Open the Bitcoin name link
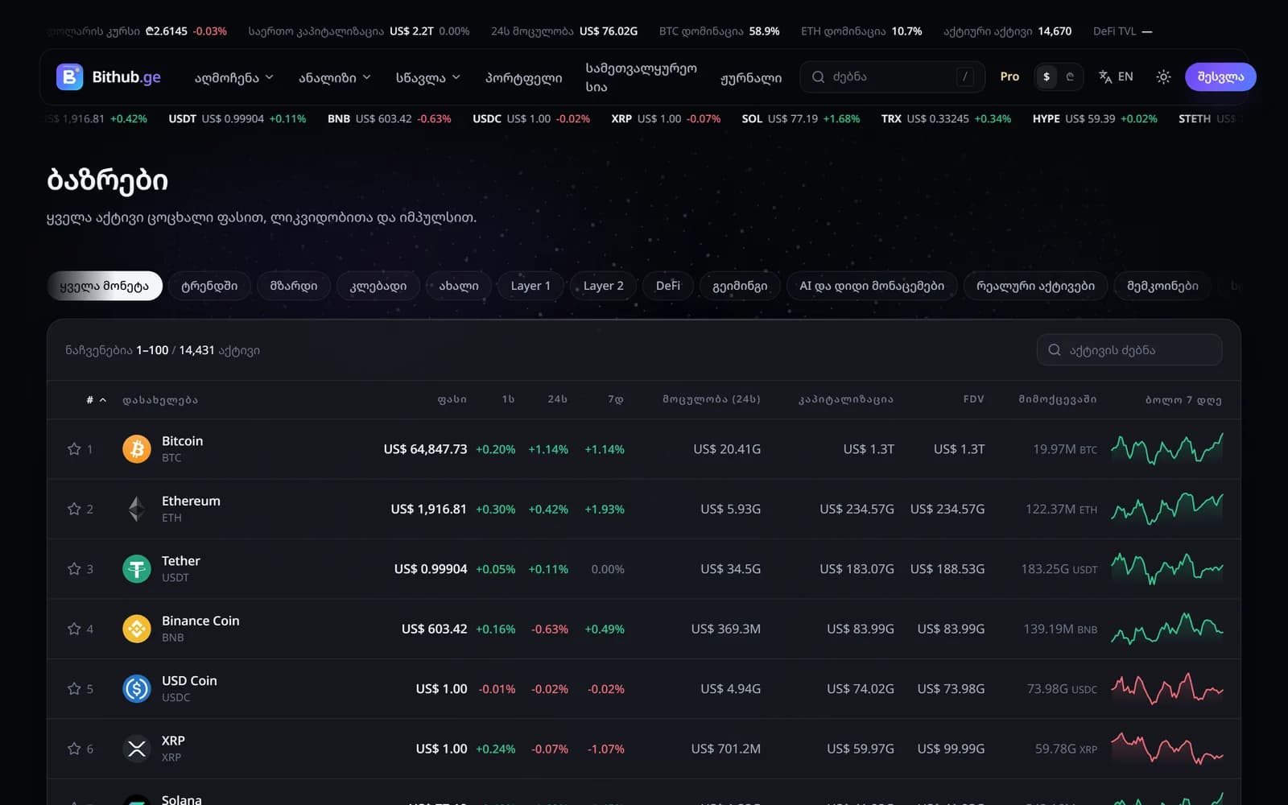The height and width of the screenshot is (805, 1288). click(182, 441)
